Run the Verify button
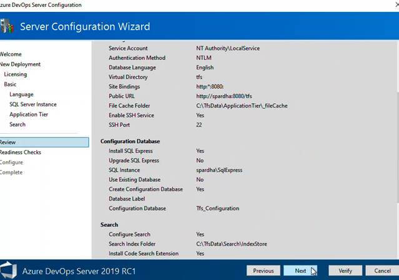399x280 pixels. click(x=345, y=271)
